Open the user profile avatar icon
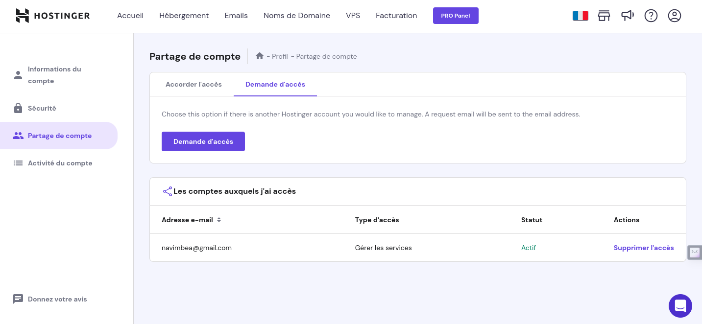The height and width of the screenshot is (324, 702). click(675, 16)
